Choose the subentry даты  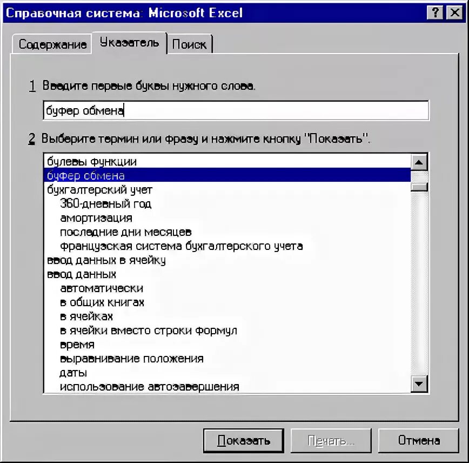227,373
